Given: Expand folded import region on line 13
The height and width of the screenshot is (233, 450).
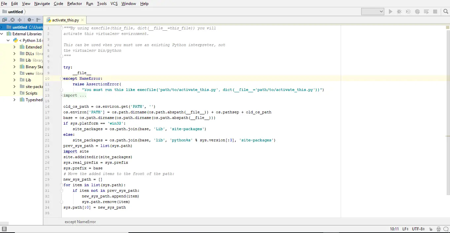Looking at the screenshot, I should (x=61, y=95).
